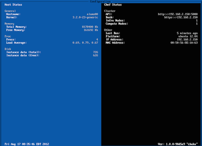Select platform value 'ubuntu 12.04'

click(x=188, y=36)
